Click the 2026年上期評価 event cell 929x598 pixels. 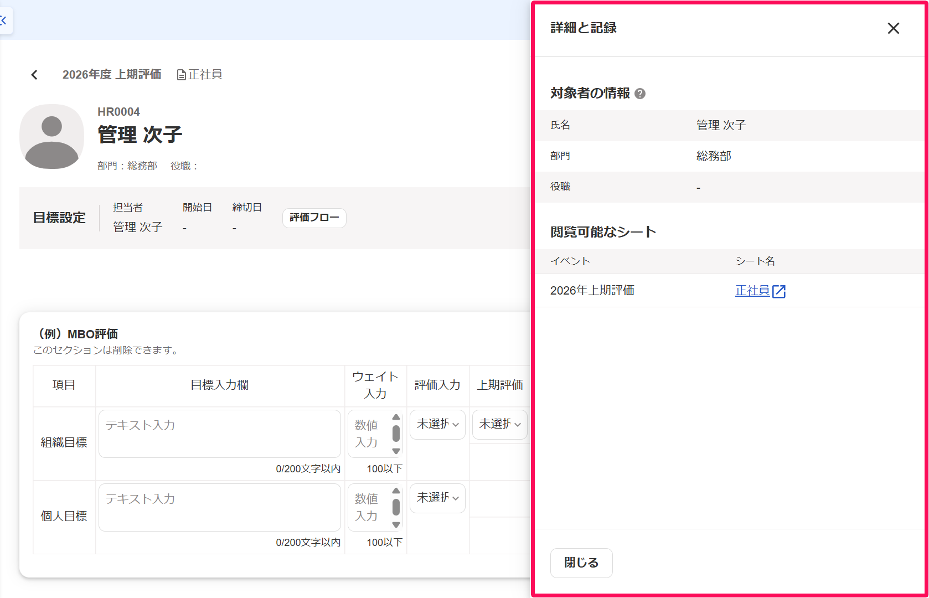pyautogui.click(x=592, y=291)
